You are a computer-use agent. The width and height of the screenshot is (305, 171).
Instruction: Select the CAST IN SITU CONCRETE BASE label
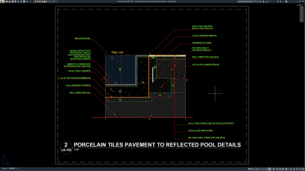(x=205, y=65)
